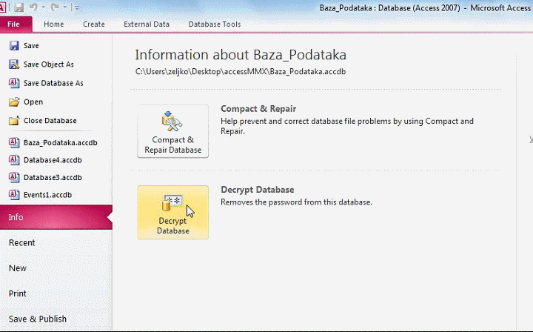Click the Save floppy disk icon in backstage menu
Screen dimensions: 533x332
pyautogui.click(x=14, y=46)
